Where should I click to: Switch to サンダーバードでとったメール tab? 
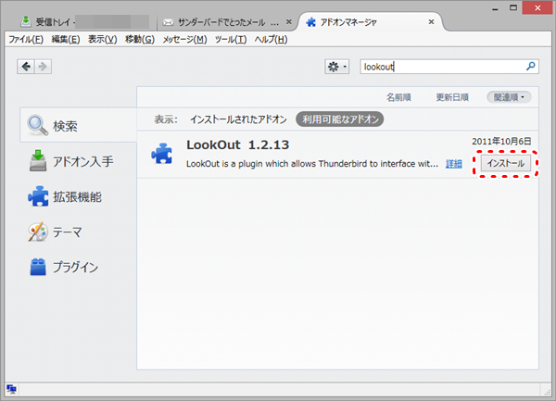227,22
